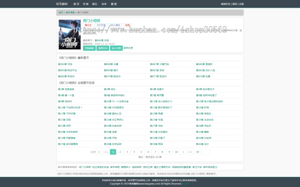Image resolution: width=300 pixels, height=187 pixels.
Task: Open chapter 第35章 吓跑了
Action: click(x=158, y=138)
